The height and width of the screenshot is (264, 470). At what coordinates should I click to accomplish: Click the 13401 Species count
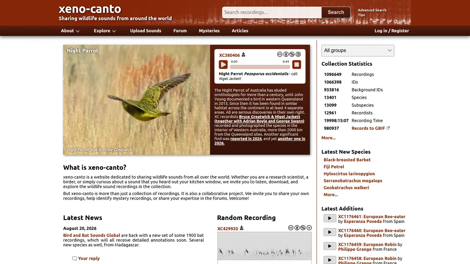pyautogui.click(x=330, y=98)
